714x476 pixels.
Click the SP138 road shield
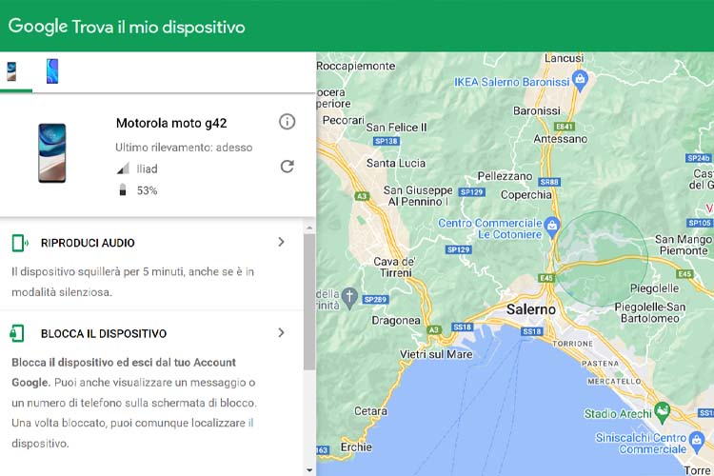pyautogui.click(x=387, y=141)
